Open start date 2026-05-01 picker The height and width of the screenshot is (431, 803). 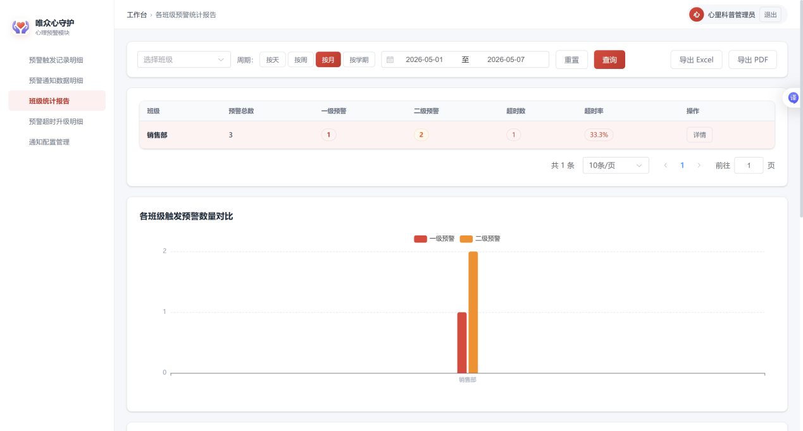(424, 59)
